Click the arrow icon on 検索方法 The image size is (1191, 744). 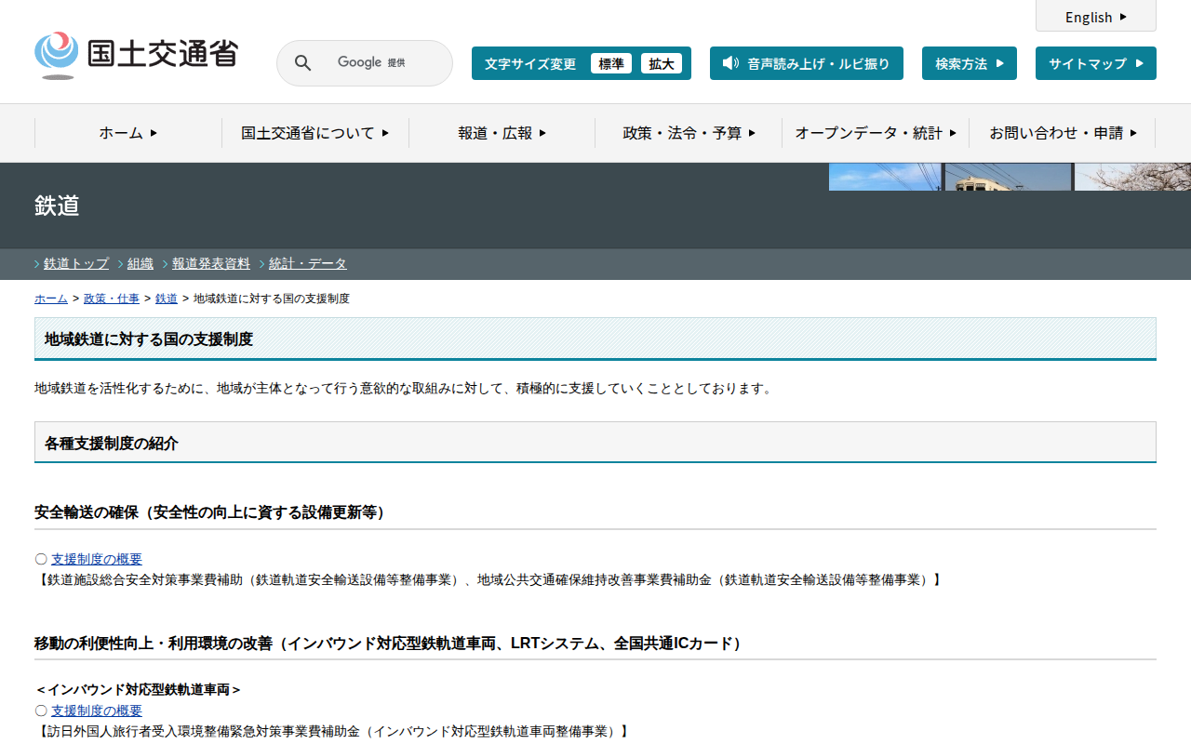coord(999,63)
